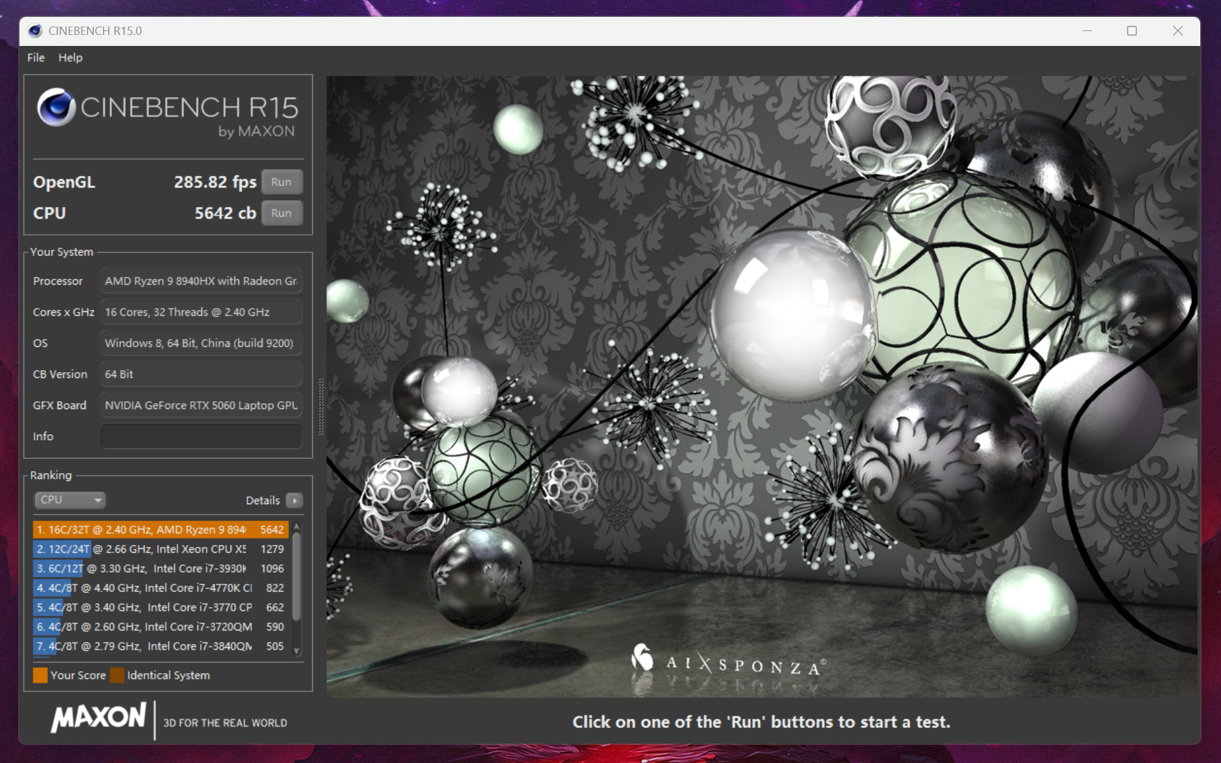The width and height of the screenshot is (1221, 763).
Task: Click the OS field
Action: click(x=201, y=343)
